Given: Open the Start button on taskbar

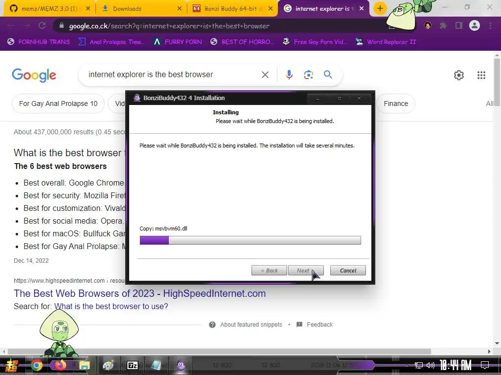Looking at the screenshot, I should [x=11, y=365].
